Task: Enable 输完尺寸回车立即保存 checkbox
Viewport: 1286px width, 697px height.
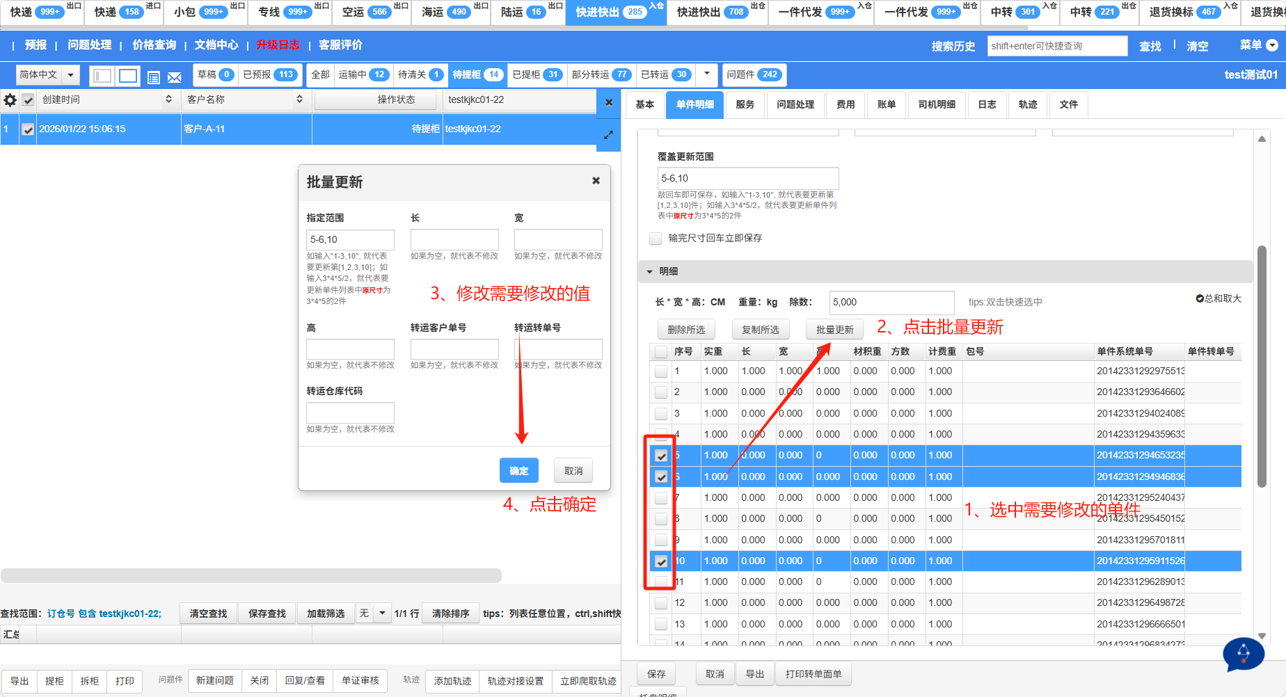Action: click(x=656, y=239)
